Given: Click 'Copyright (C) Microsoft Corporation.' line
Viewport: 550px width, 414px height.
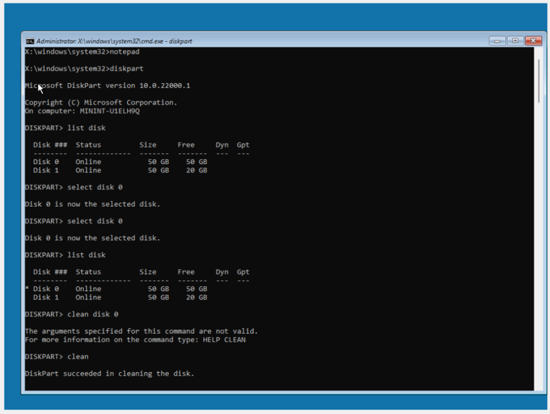Looking at the screenshot, I should tap(101, 102).
